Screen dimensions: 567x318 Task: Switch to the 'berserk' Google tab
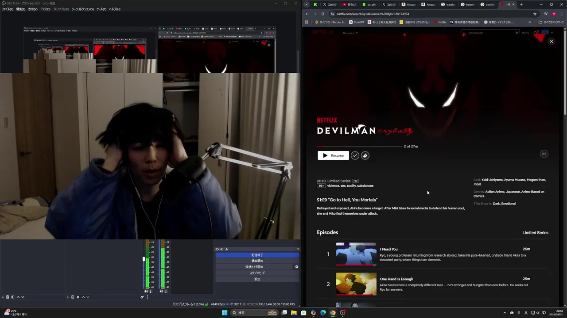(x=468, y=4)
